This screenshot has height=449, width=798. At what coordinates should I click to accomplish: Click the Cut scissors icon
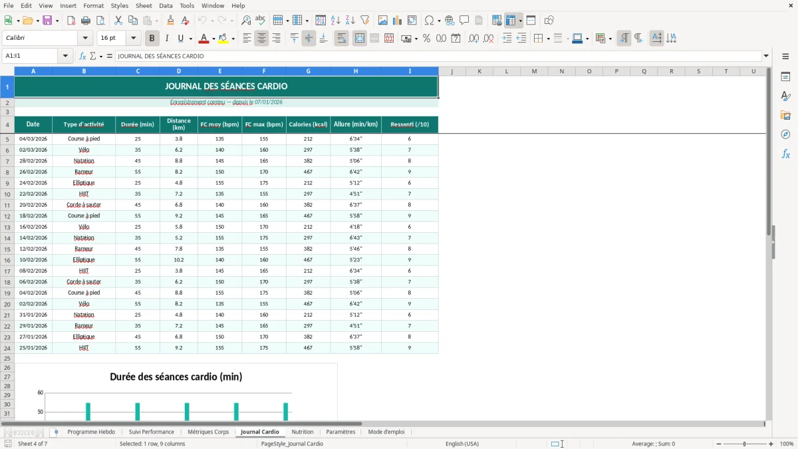[118, 21]
